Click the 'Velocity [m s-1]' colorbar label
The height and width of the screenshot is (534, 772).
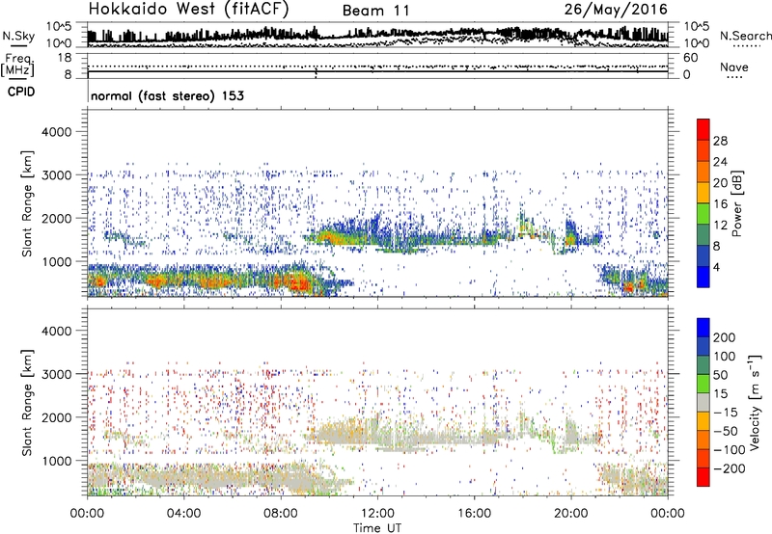[x=755, y=402]
